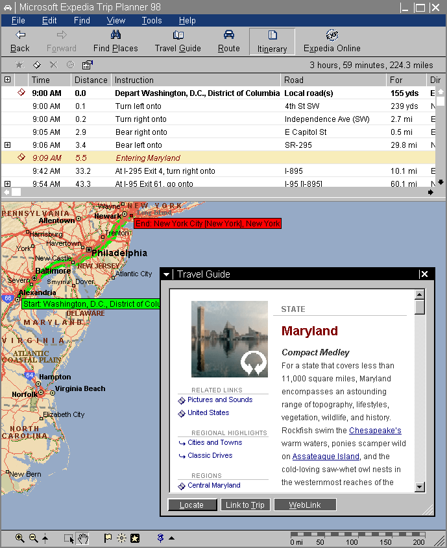Choose the selection rectangle map tool
Screen dimensions: 447x548
(x=69, y=538)
